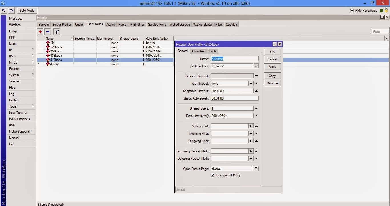Click the Find search box
This screenshot has width=390, height=206.
coord(380,32)
